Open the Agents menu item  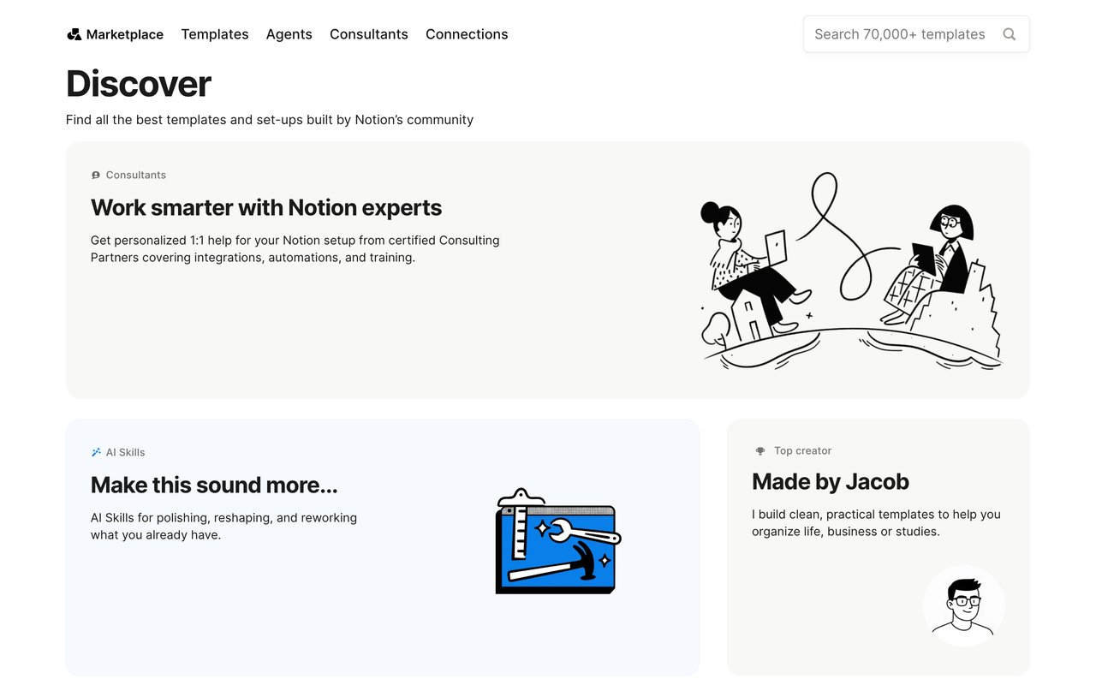(x=289, y=34)
